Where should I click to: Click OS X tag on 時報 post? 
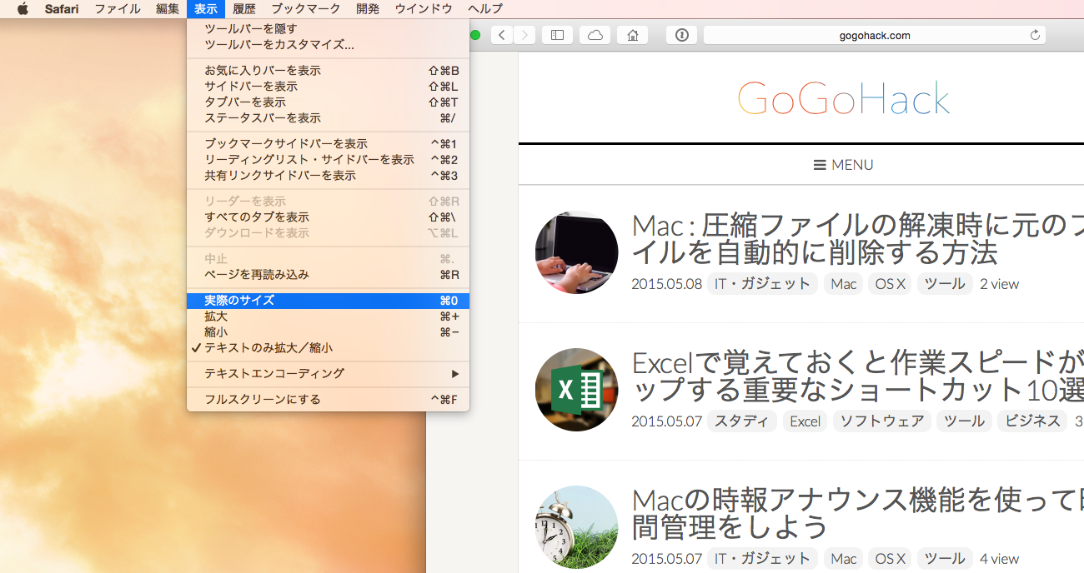click(890, 559)
